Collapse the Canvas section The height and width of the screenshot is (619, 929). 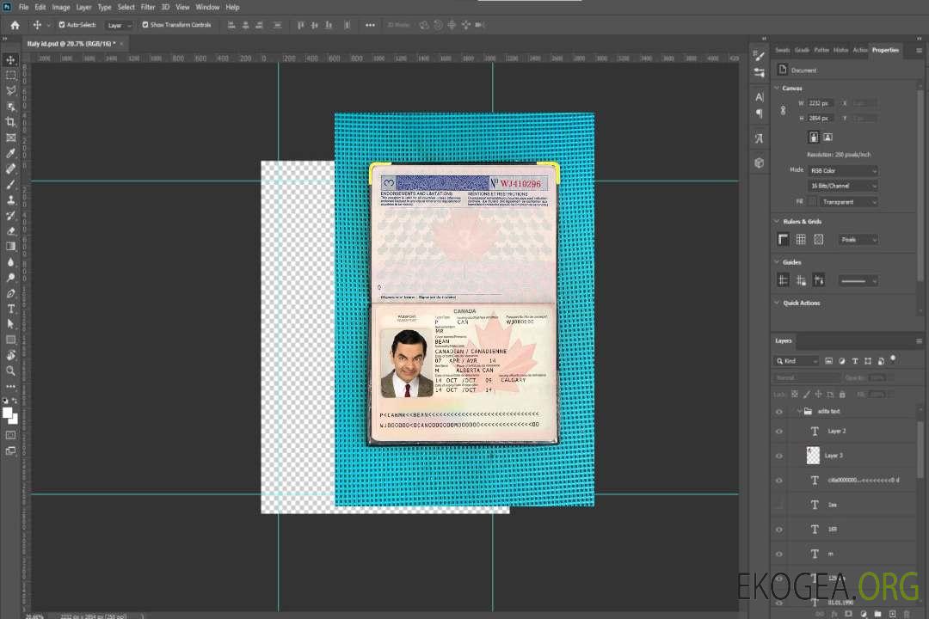777,88
